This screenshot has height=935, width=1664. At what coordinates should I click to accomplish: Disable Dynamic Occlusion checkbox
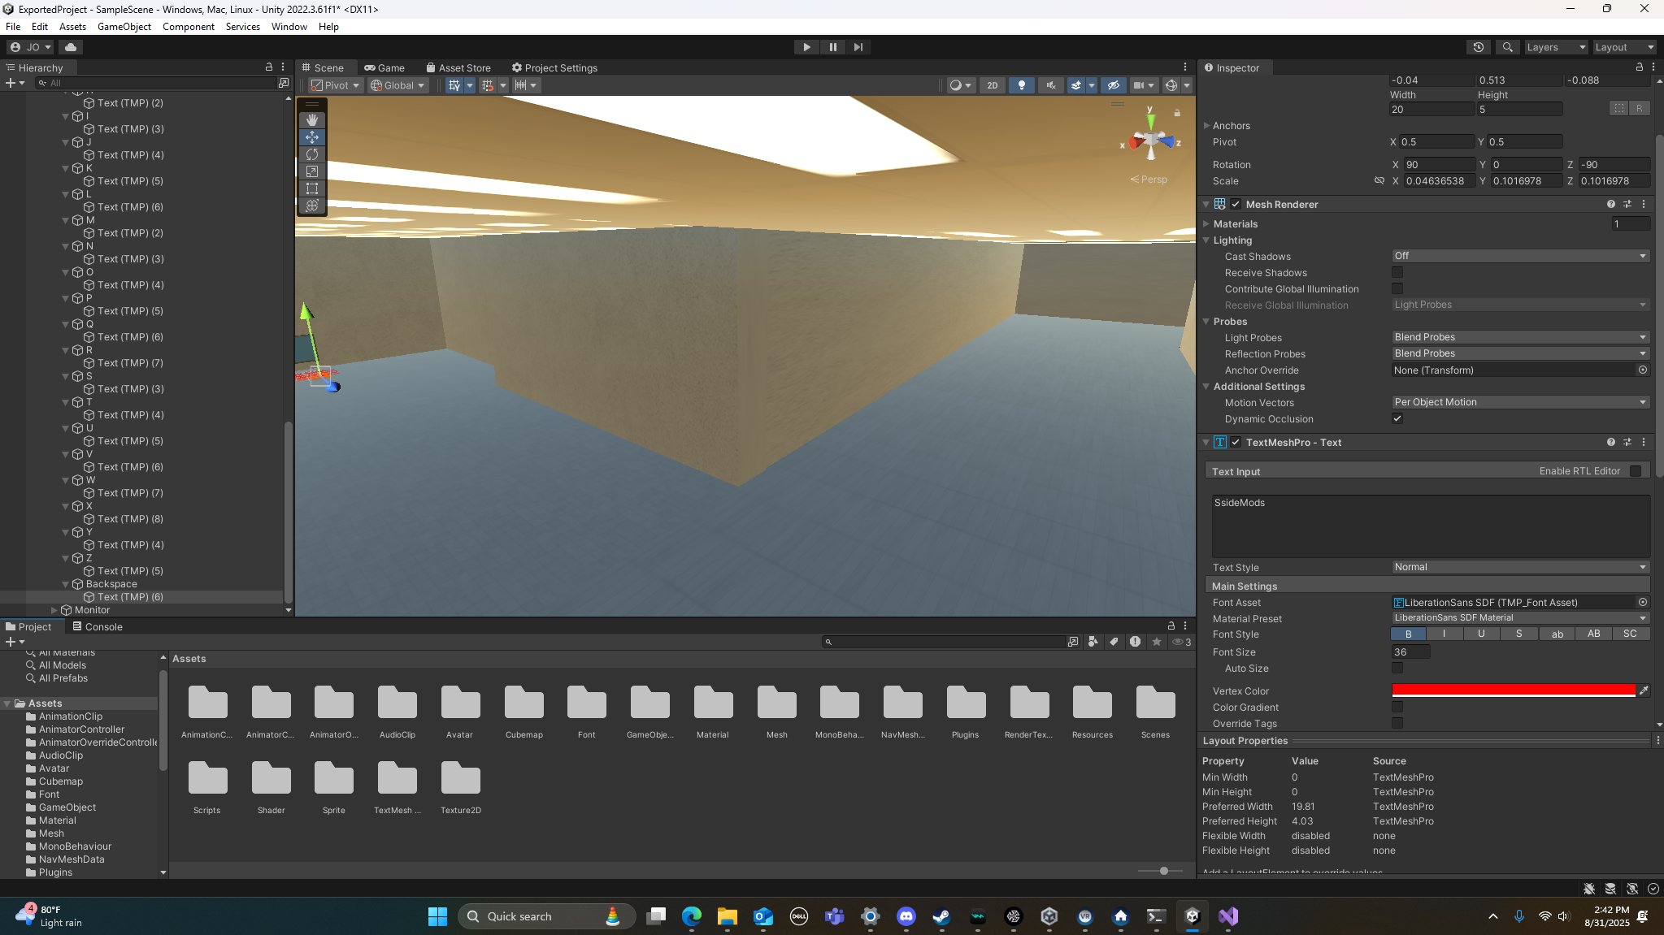tap(1397, 419)
